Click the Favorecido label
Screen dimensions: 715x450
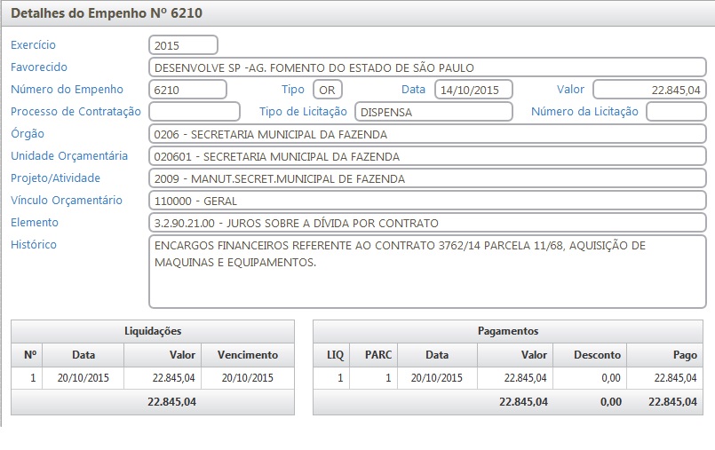tap(39, 67)
